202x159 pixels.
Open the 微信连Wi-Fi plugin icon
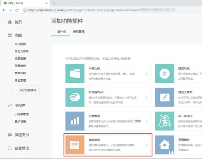click(x=75, y=97)
